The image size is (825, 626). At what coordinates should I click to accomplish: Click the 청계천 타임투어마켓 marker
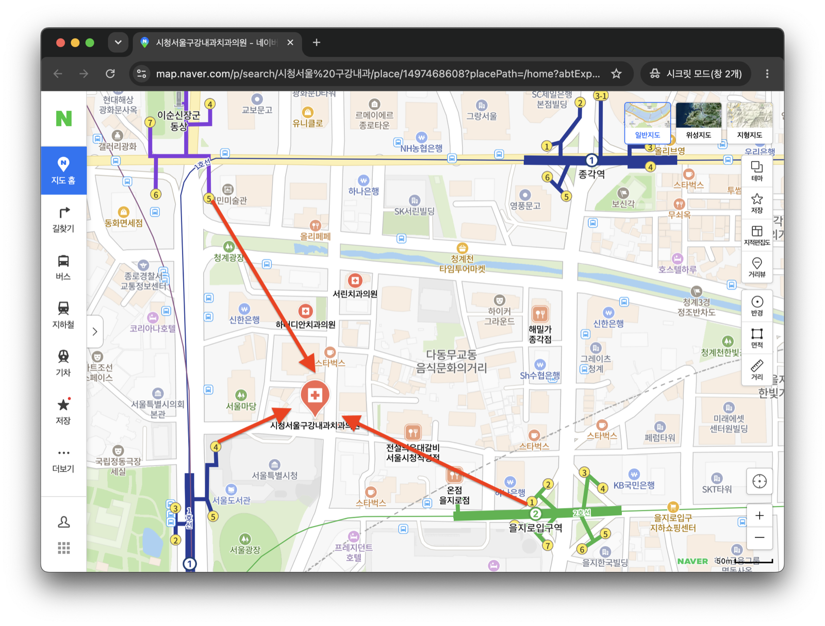point(462,248)
